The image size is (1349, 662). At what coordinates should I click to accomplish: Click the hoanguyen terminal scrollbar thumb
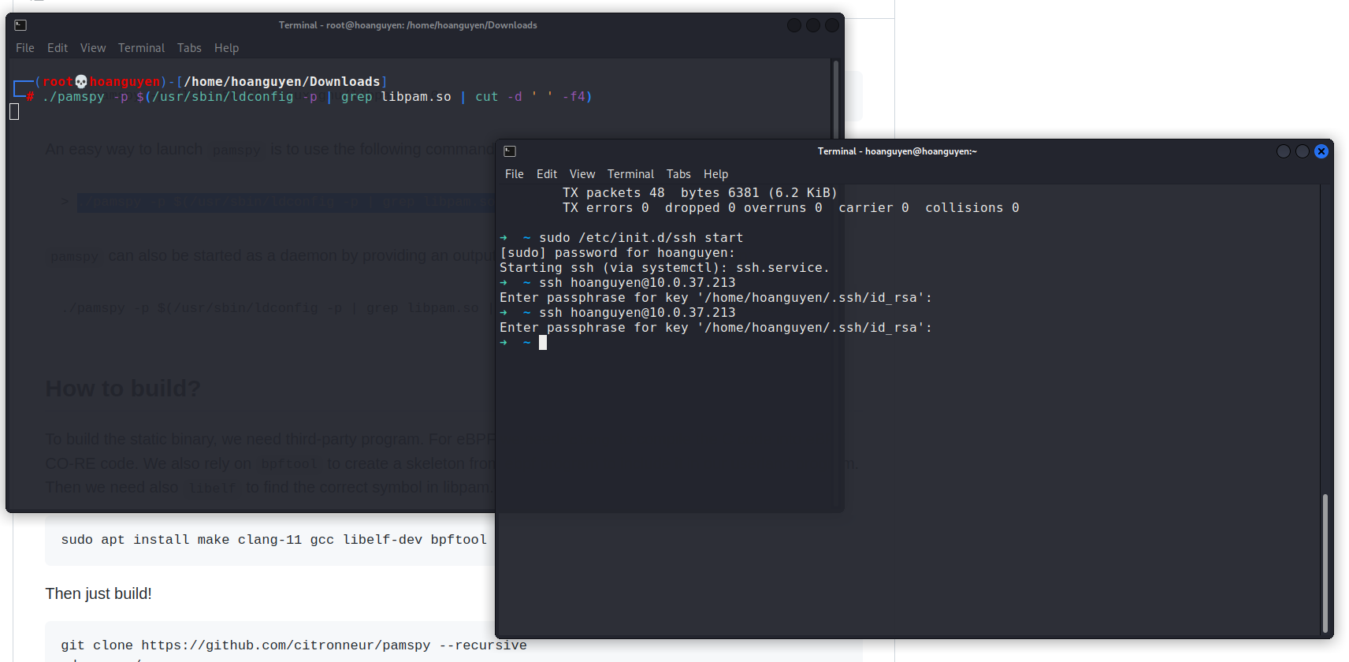(1325, 563)
